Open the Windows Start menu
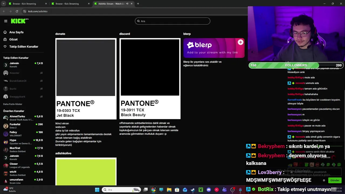This screenshot has height=194, width=345. tap(97, 190)
